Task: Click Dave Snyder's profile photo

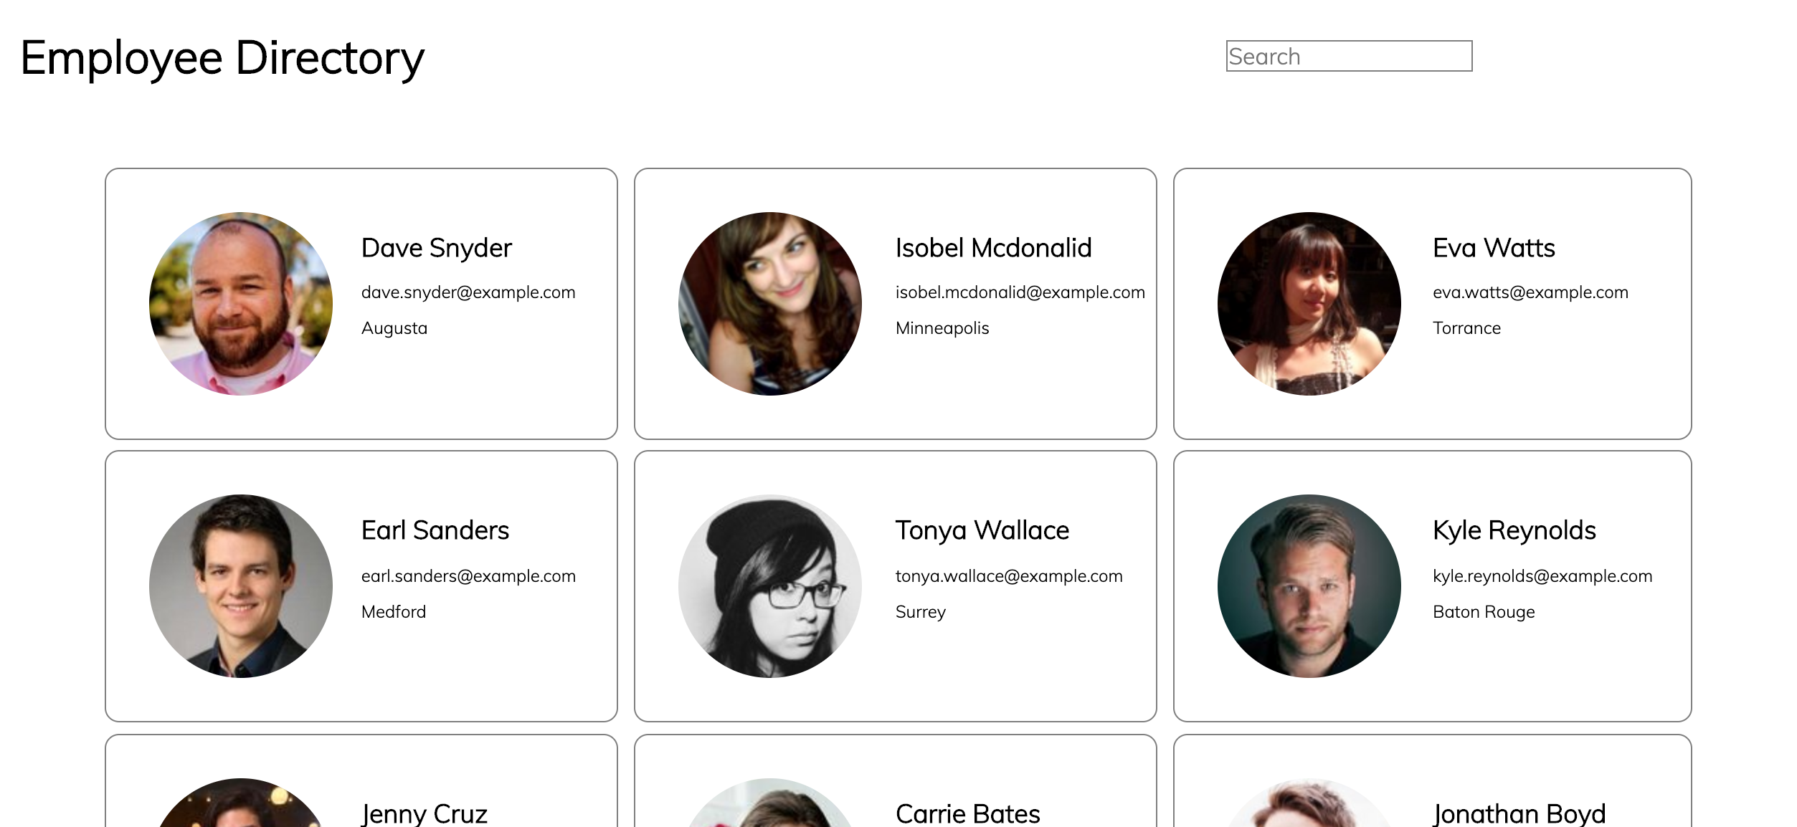Action: [241, 303]
